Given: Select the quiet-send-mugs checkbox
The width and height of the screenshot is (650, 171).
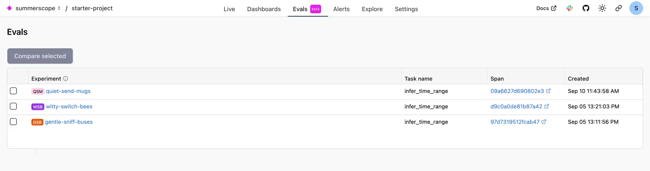Looking at the screenshot, I should tap(13, 91).
